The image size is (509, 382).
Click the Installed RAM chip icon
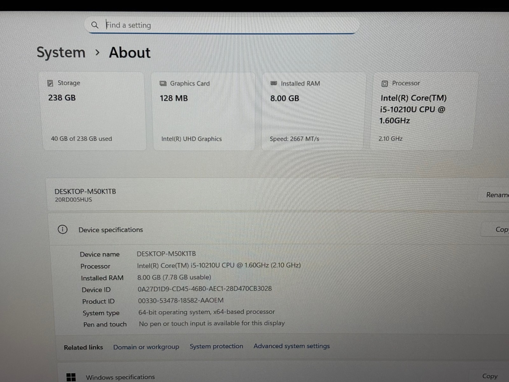[274, 83]
